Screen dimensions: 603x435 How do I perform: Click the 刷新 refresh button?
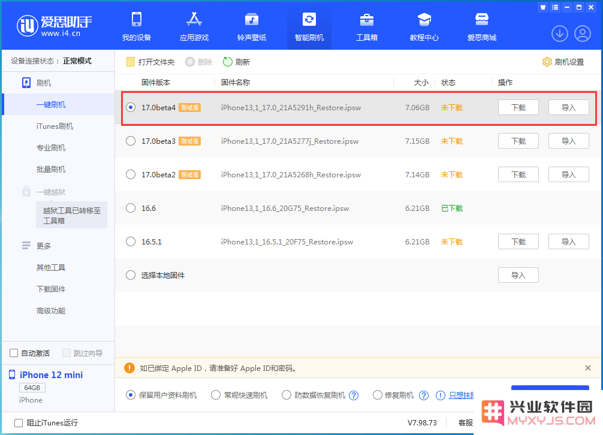coord(237,62)
